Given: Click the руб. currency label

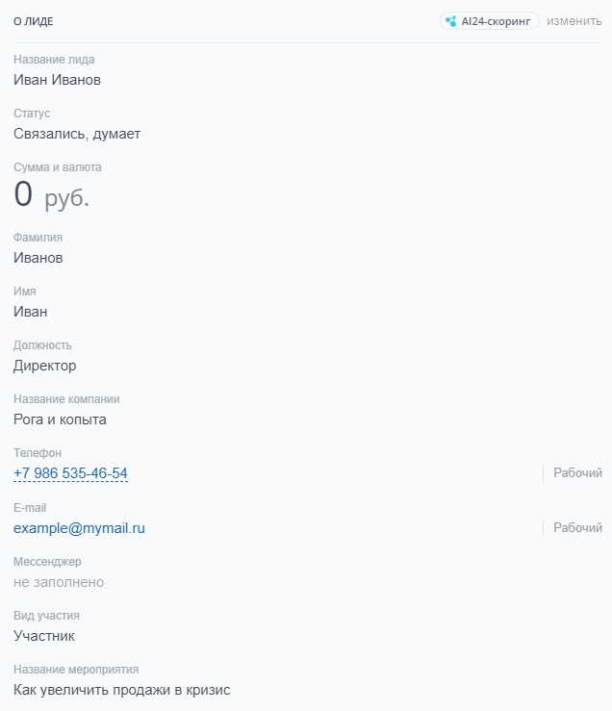Looking at the screenshot, I should pyautogui.click(x=66, y=198).
